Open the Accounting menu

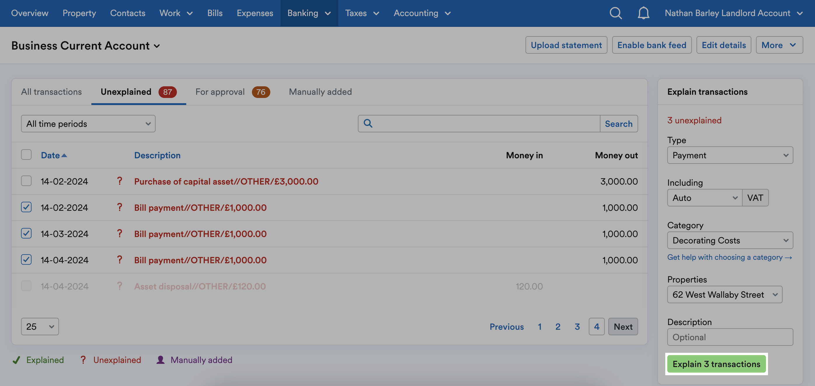[422, 13]
